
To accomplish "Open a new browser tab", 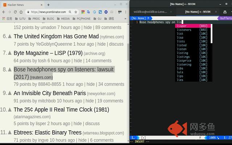I will pos(48,5).
